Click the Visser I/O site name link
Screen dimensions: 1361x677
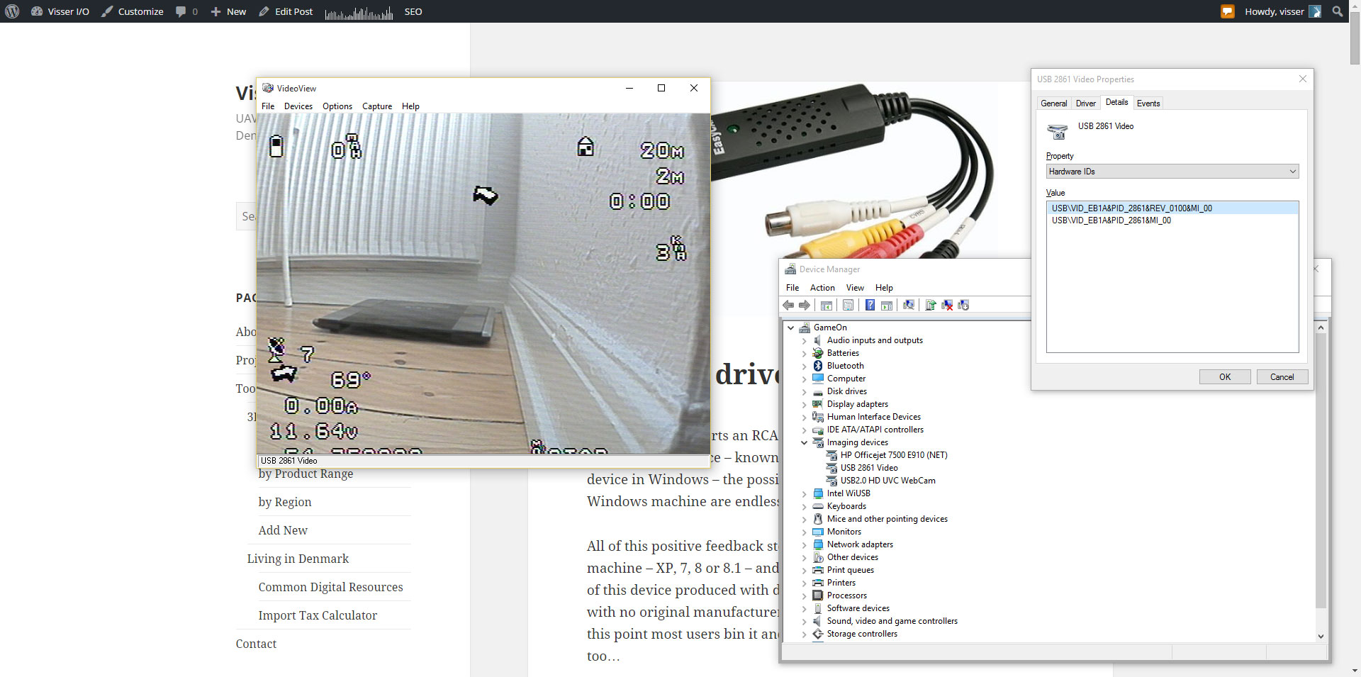[x=60, y=11]
